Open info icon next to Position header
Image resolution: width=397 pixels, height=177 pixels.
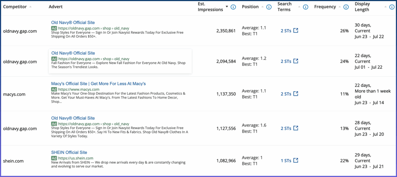point(269,7)
